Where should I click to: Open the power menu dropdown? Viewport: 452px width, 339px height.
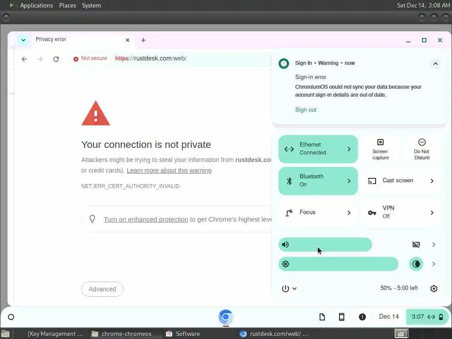pos(289,288)
